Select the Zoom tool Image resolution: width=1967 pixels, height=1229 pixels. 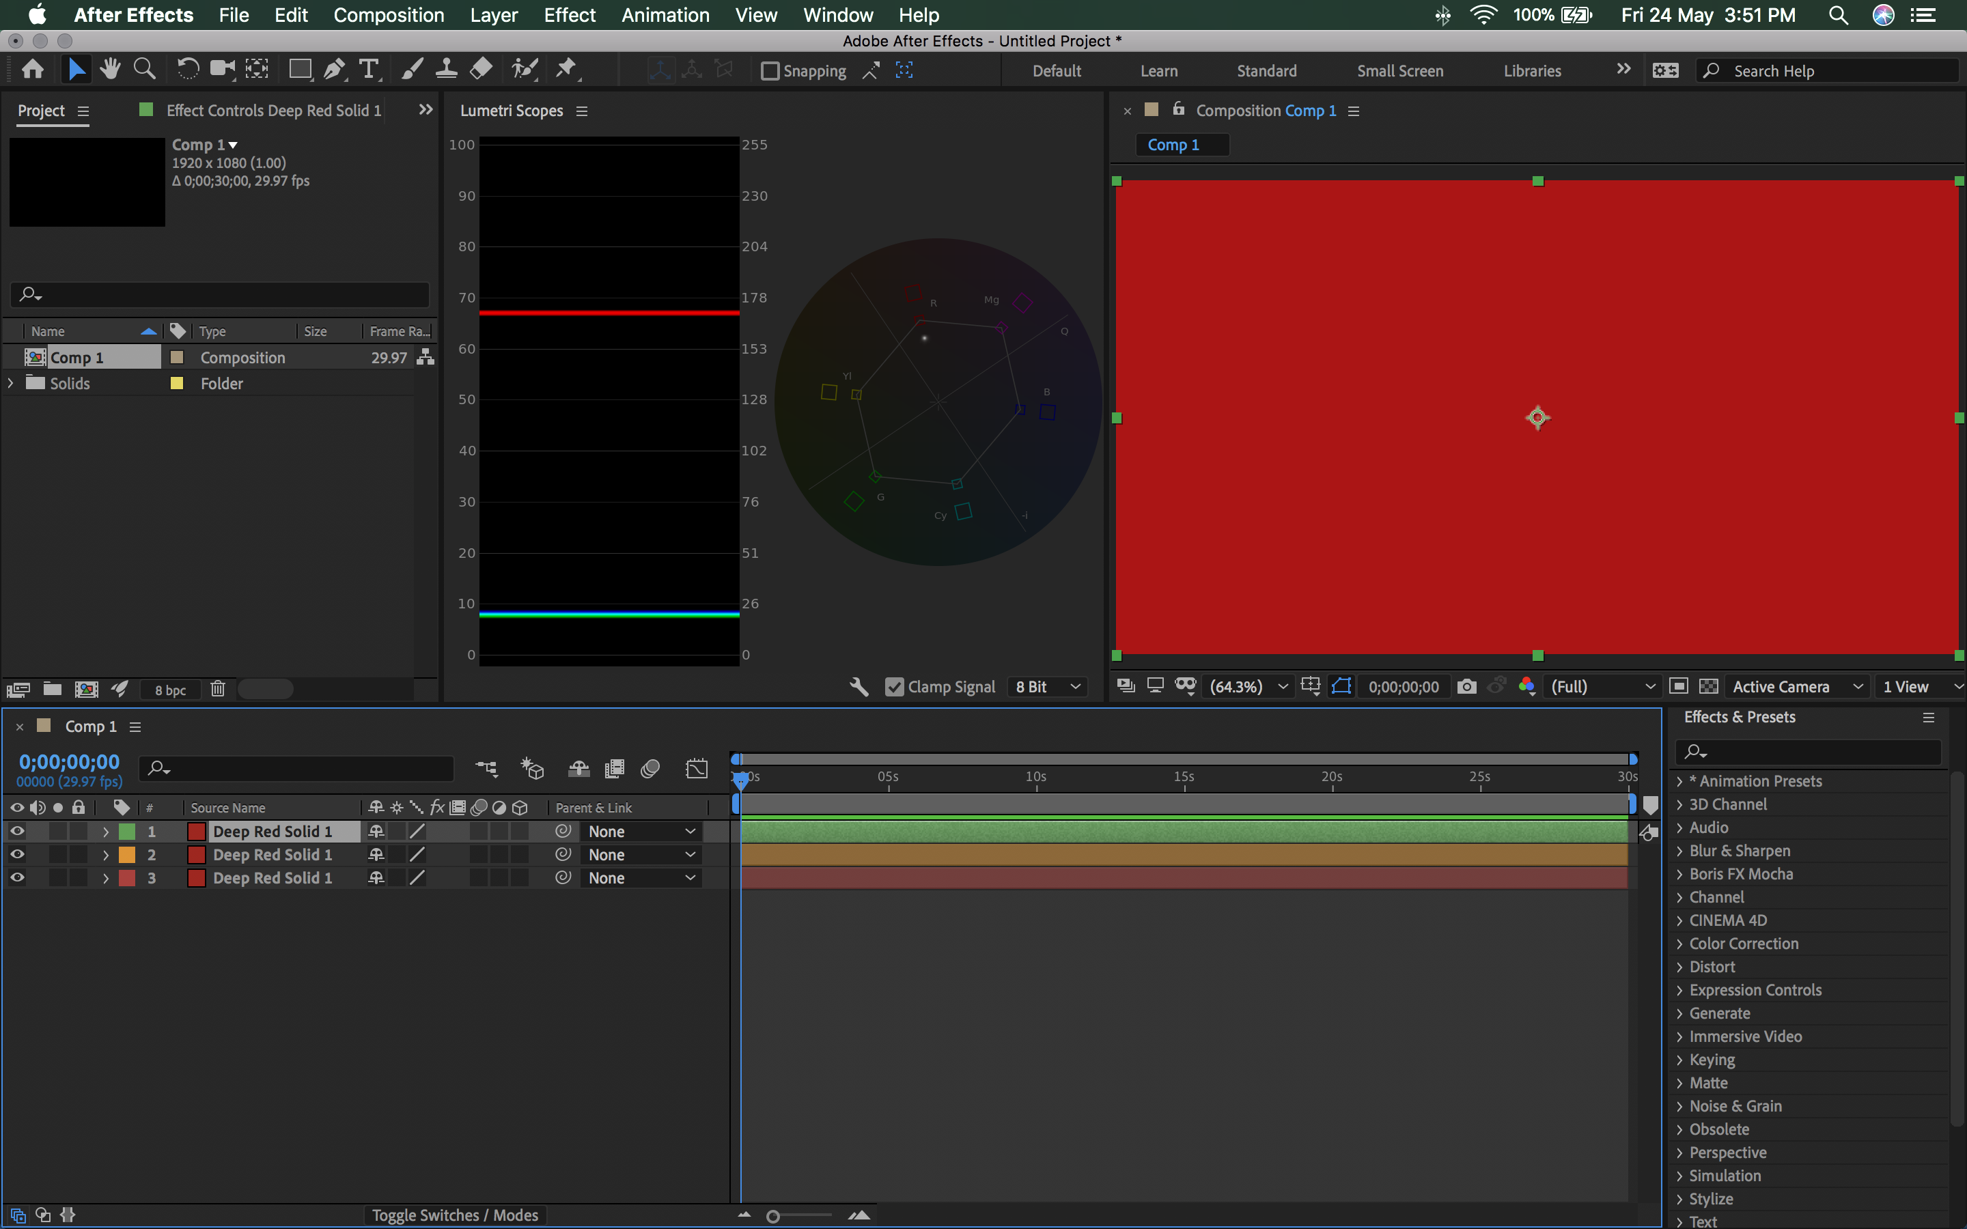tap(145, 70)
